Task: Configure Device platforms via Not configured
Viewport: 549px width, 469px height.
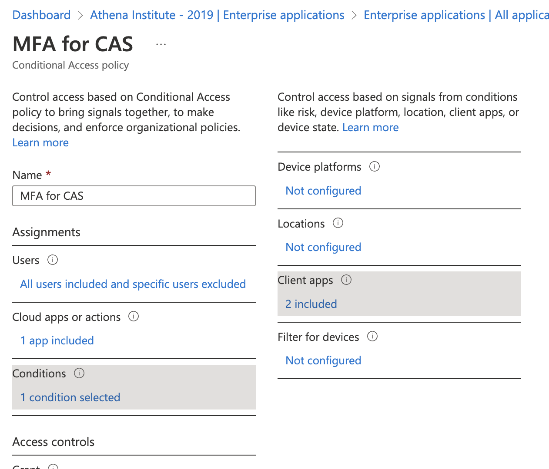Action: pyautogui.click(x=323, y=191)
